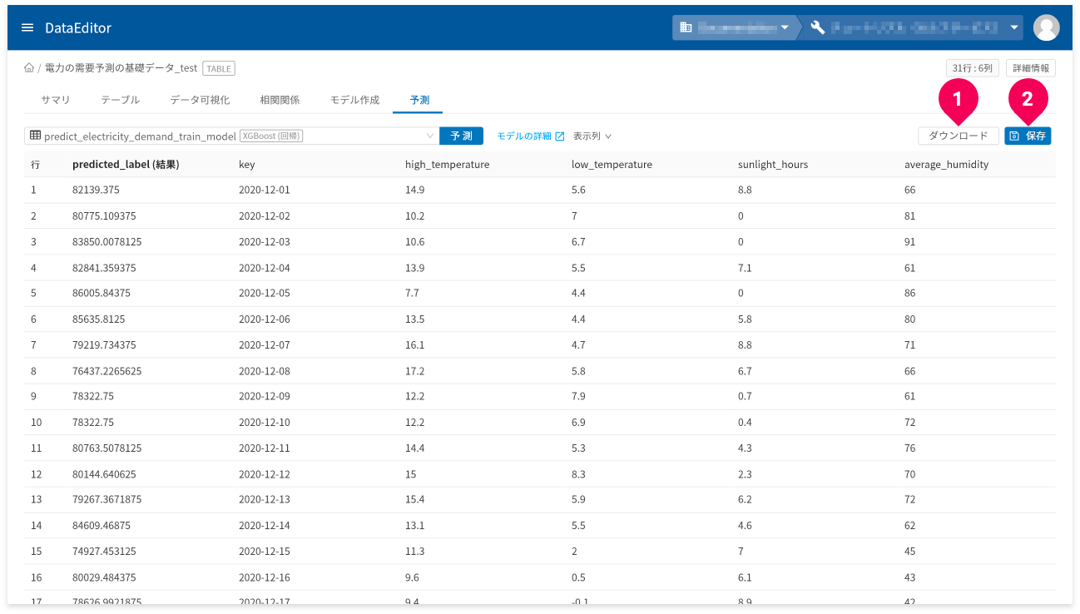The image size is (1080, 614).
Task: Open the user avatar menu
Action: (x=1046, y=27)
